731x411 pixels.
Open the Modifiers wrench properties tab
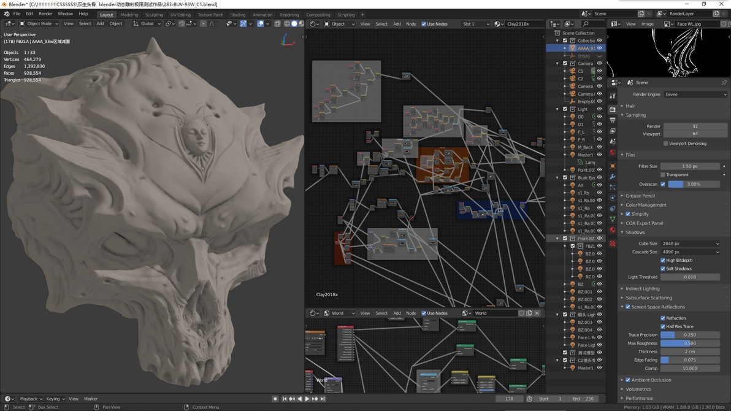[613, 176]
